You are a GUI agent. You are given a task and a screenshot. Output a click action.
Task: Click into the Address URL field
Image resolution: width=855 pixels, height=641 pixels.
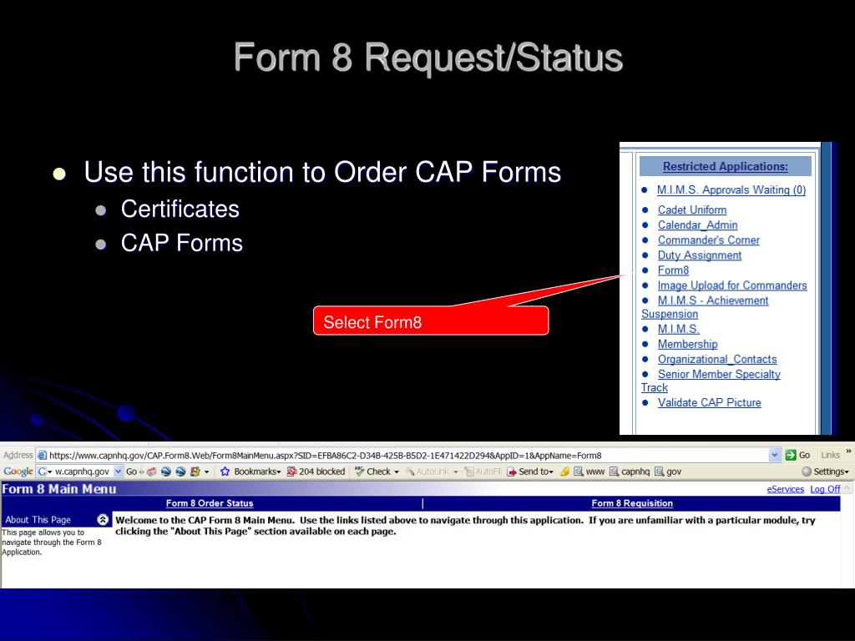[407, 455]
